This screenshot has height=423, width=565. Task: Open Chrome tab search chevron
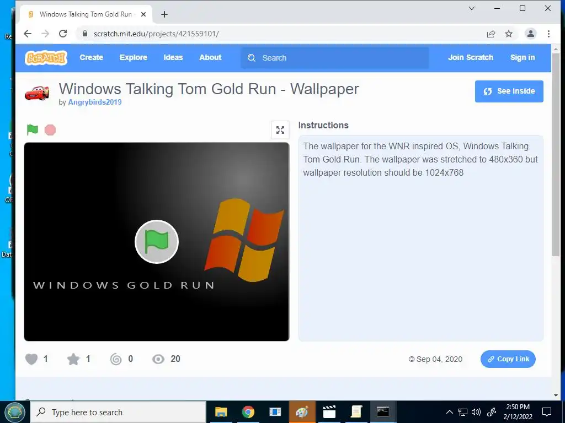point(471,8)
